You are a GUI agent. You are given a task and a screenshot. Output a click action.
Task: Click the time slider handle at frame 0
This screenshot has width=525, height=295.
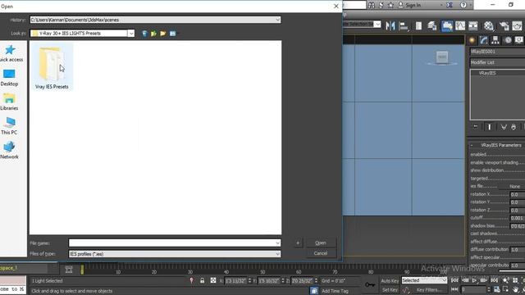82,270
